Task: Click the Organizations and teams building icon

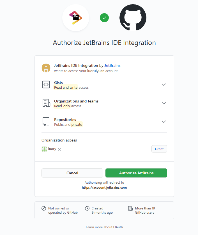Action: [46, 103]
